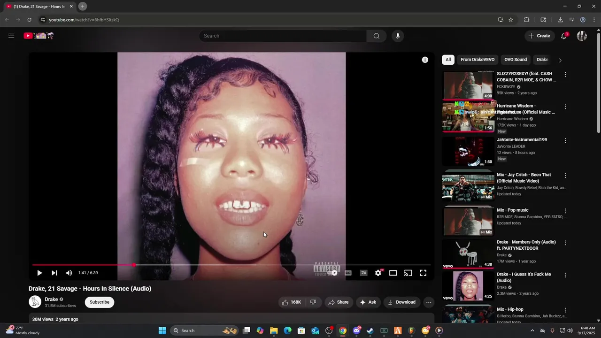The image size is (601, 338).
Task: Open Chrome three-dot menu
Action: tap(594, 20)
